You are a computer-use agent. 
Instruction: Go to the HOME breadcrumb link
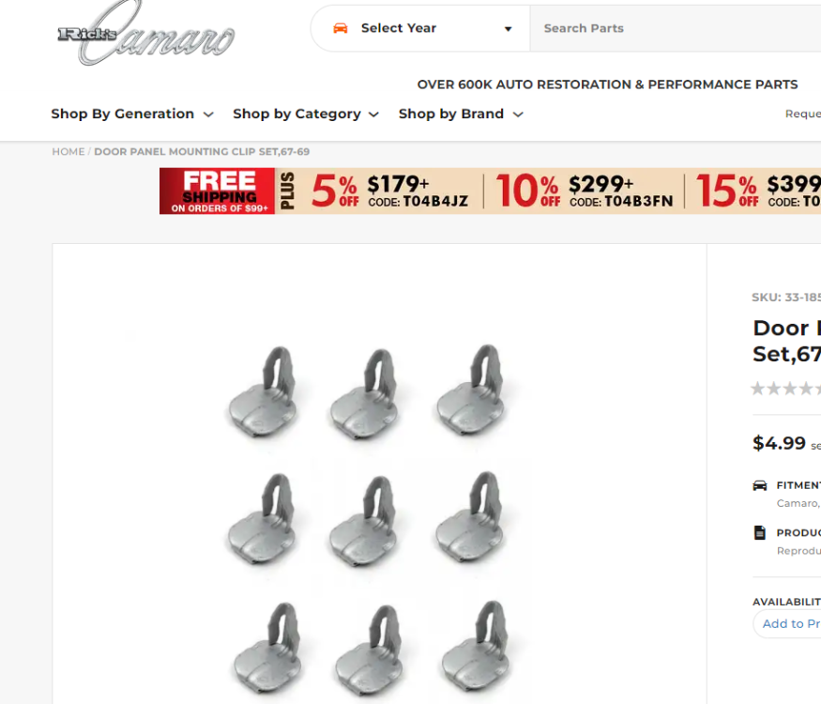(x=68, y=151)
